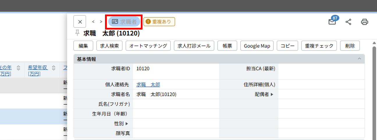Open Google Map button

pos(257,46)
